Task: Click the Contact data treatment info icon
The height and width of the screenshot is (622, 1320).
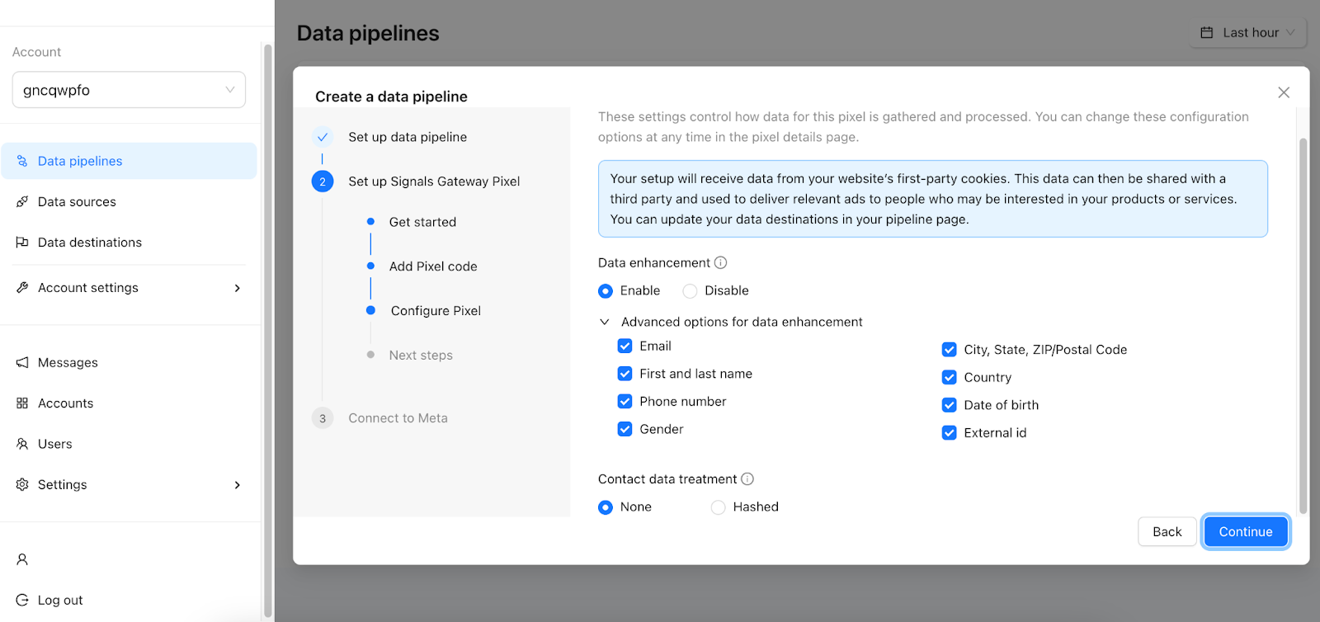Action: tap(747, 478)
